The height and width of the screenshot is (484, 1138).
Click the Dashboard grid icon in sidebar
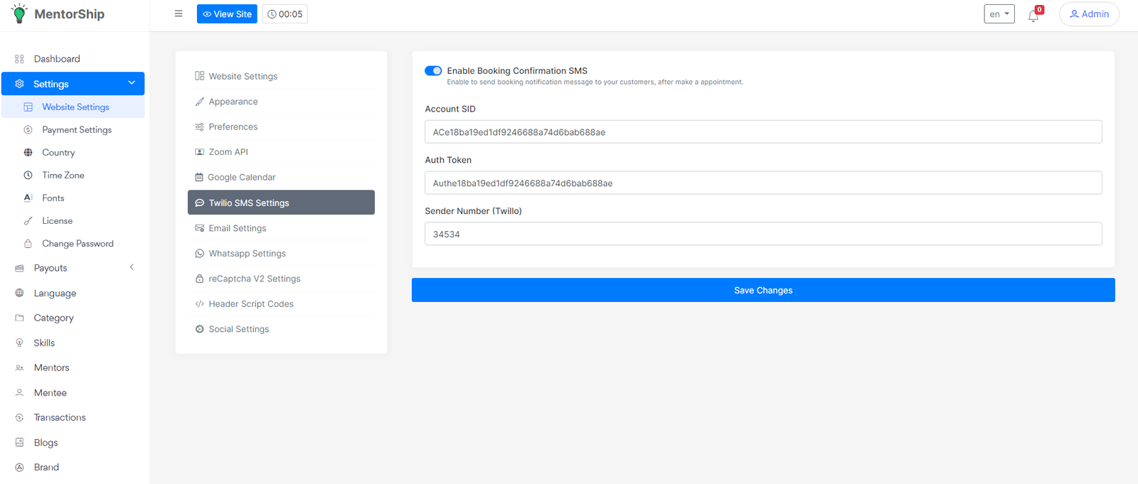pyautogui.click(x=19, y=59)
